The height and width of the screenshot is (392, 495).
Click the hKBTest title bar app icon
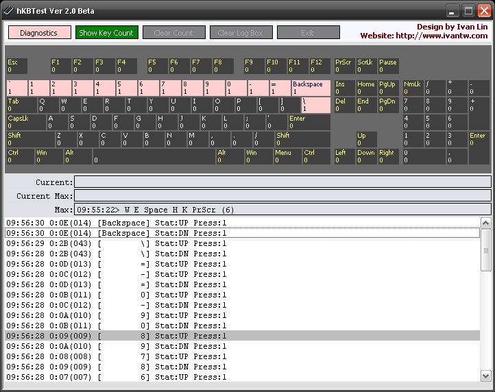[x=9, y=11]
